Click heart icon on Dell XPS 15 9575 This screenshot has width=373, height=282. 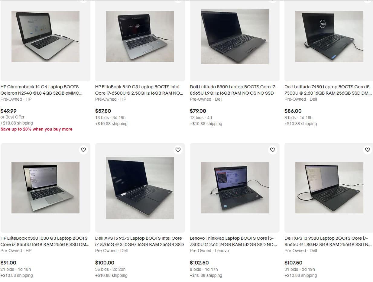click(178, 150)
